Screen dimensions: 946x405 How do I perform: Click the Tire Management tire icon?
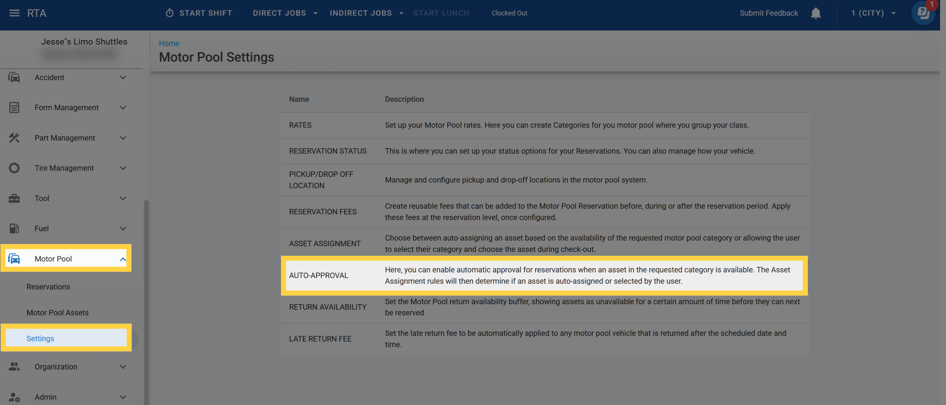14,168
